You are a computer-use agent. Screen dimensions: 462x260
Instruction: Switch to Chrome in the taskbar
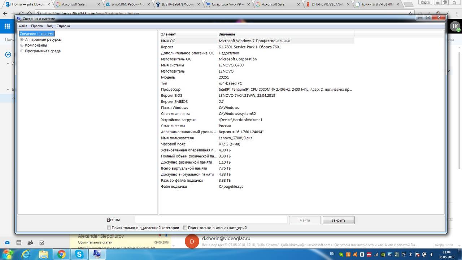(61, 254)
